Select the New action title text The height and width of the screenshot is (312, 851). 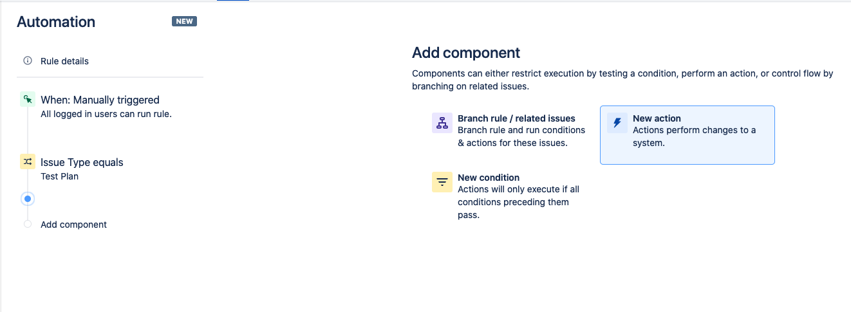(x=657, y=118)
